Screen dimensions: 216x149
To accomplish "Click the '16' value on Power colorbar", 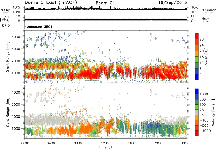I will coord(201,57).
